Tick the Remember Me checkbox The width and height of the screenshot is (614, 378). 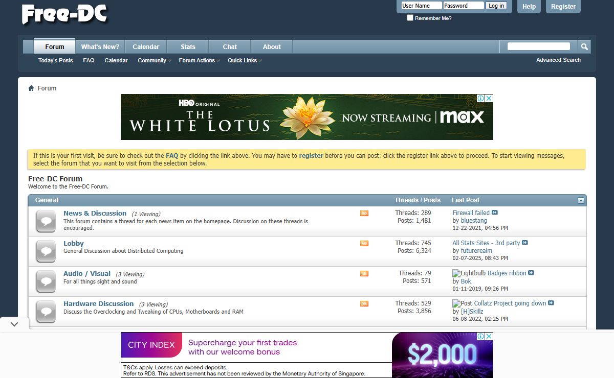[x=410, y=18]
